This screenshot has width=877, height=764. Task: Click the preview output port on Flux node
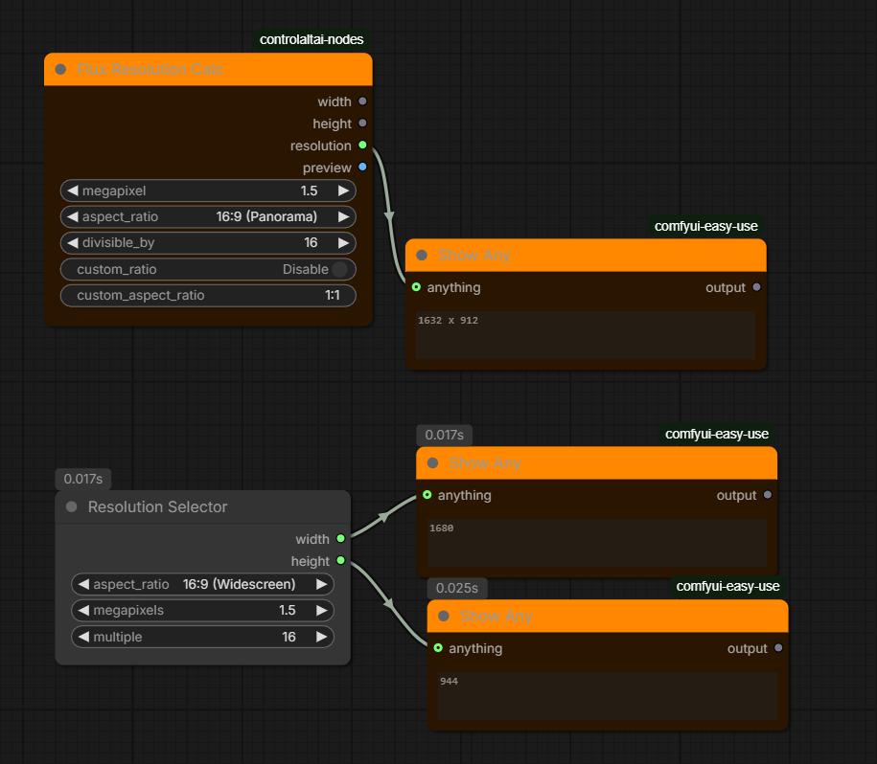pyautogui.click(x=362, y=167)
